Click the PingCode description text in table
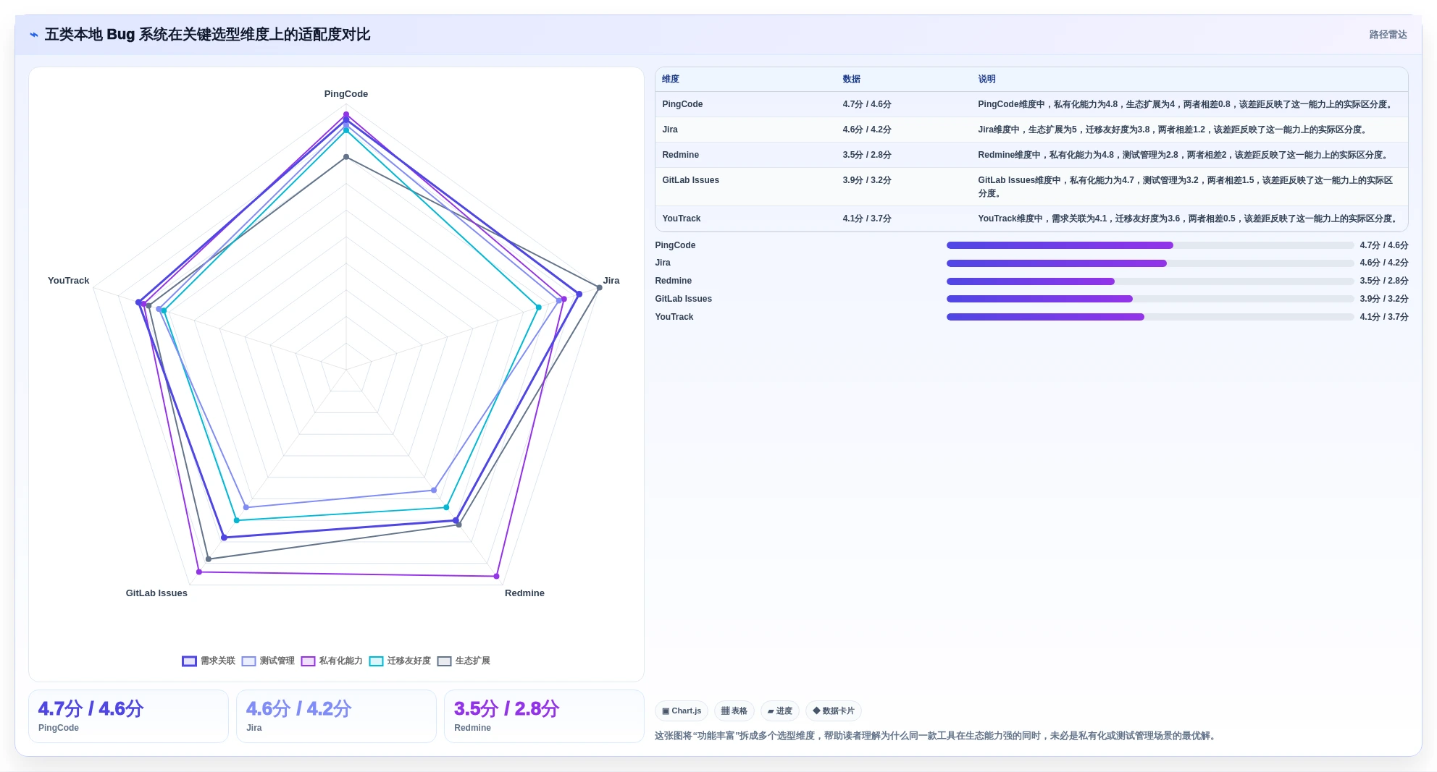 coord(1186,104)
